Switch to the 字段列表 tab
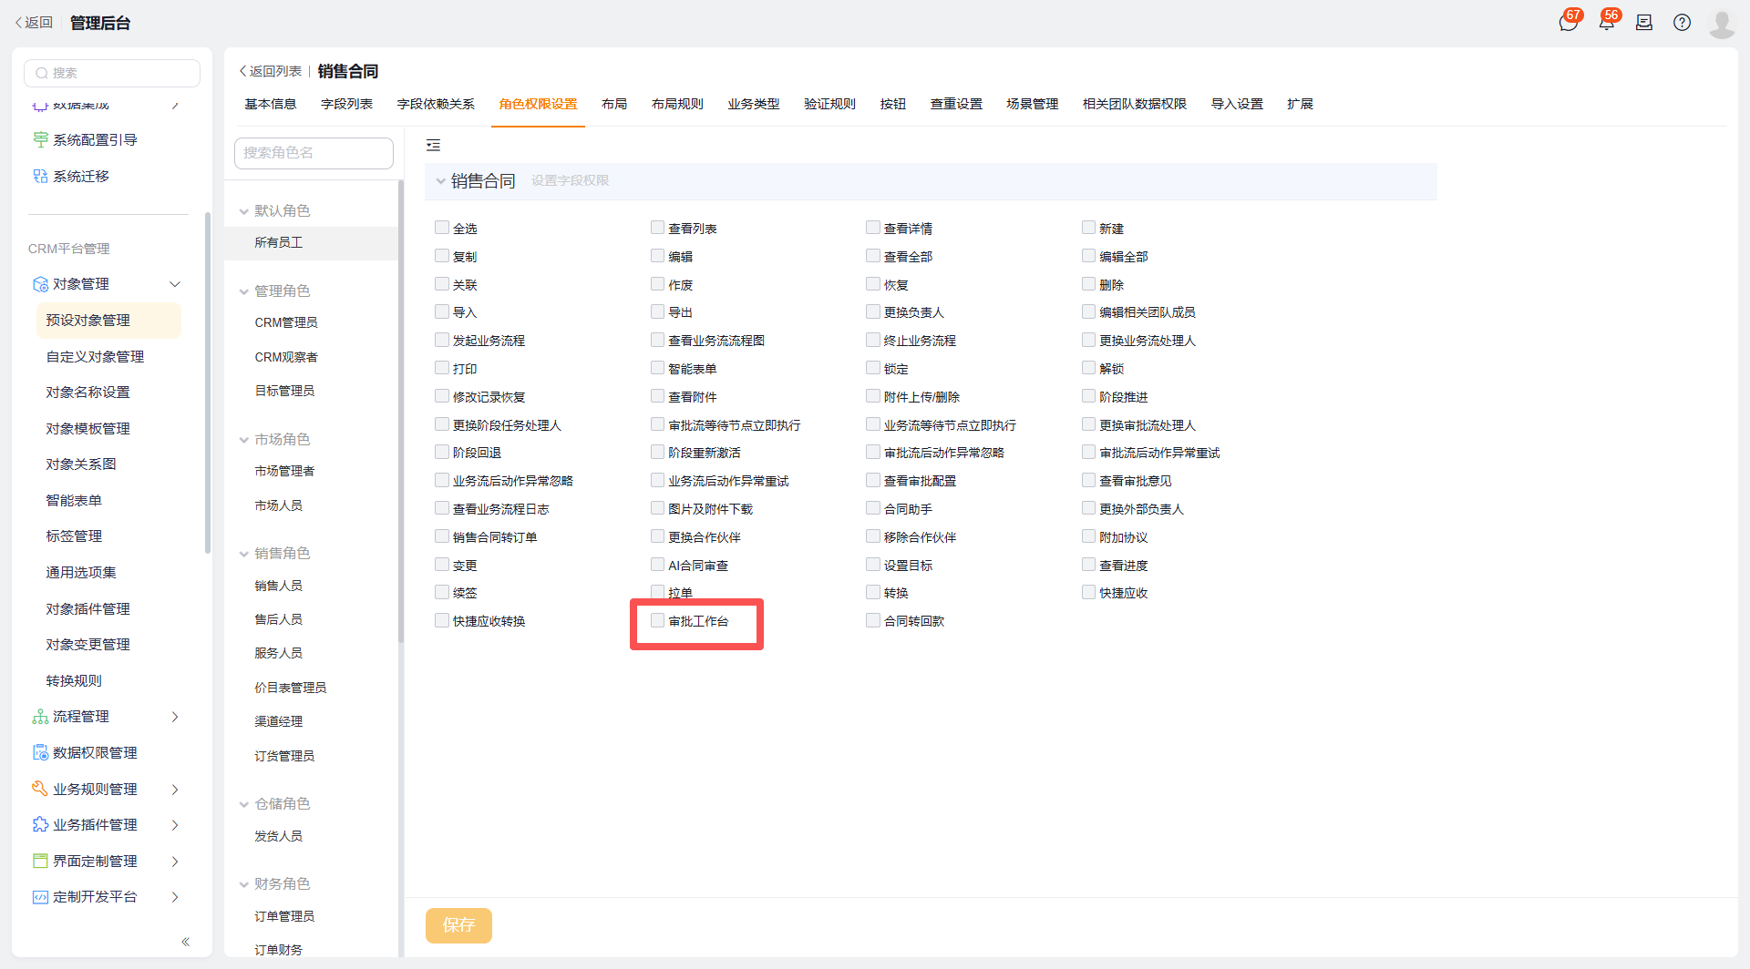This screenshot has width=1750, height=969. (346, 104)
